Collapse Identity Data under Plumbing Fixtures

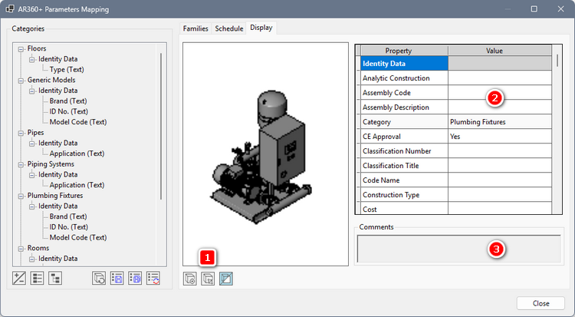[31, 206]
